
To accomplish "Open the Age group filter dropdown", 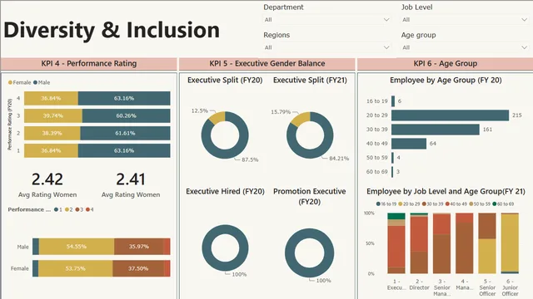I will [x=465, y=47].
